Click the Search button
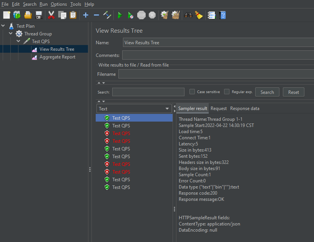Image resolution: width=314 pixels, height=242 pixels. pyautogui.click(x=267, y=92)
